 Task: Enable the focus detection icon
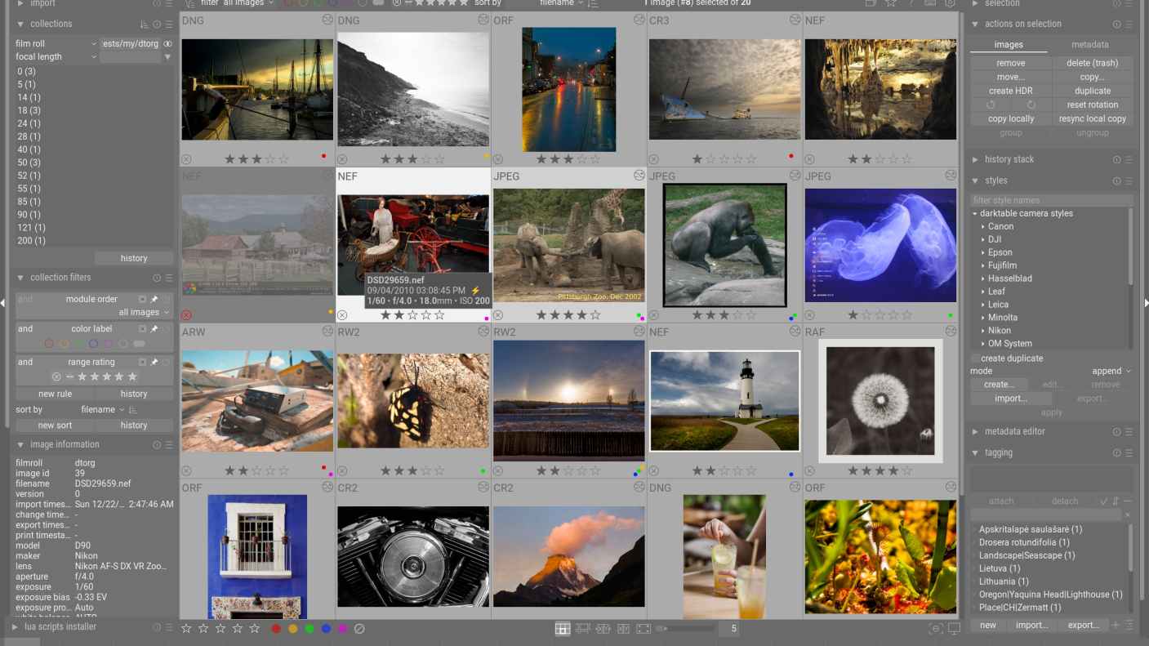(935, 629)
